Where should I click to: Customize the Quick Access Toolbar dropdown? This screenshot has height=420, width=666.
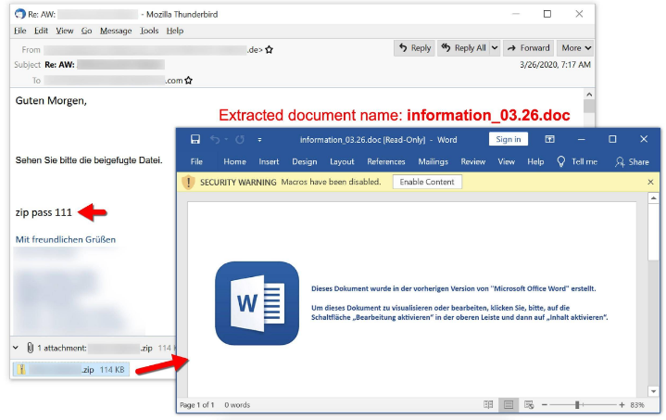point(261,140)
